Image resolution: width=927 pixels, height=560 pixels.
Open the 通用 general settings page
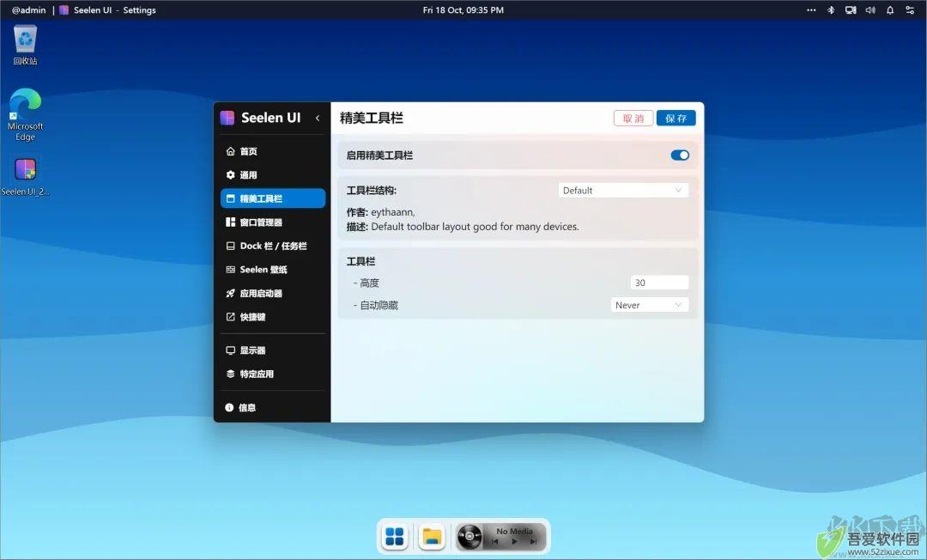pos(273,175)
